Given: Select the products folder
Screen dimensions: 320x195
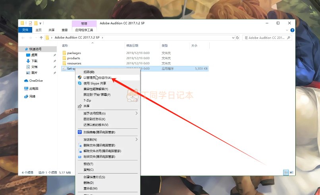Looking at the screenshot, I should click(x=73, y=58).
